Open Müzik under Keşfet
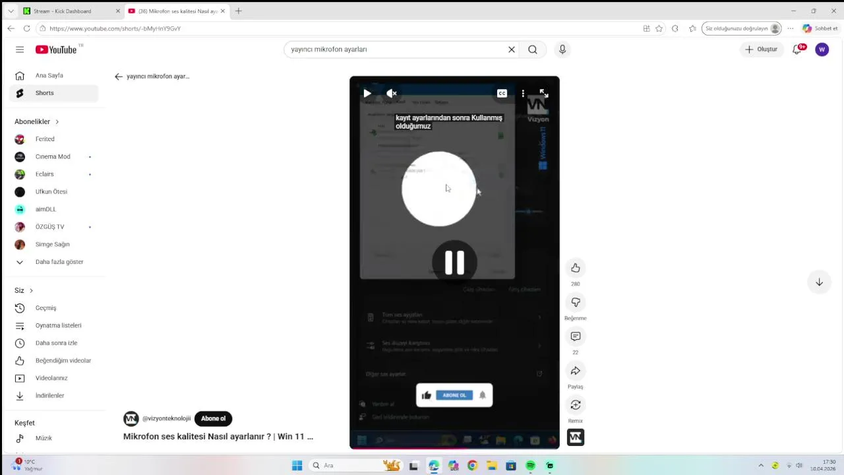 click(x=54, y=438)
